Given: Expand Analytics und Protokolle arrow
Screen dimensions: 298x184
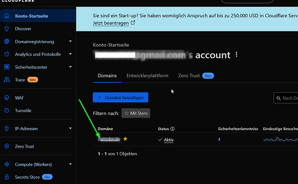Looking at the screenshot, I should pos(70,54).
